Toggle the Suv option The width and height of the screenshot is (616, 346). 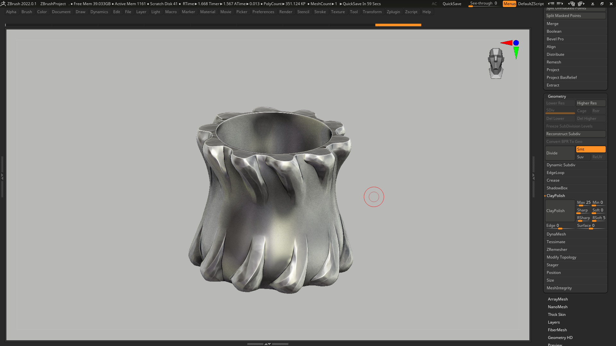click(x=583, y=157)
